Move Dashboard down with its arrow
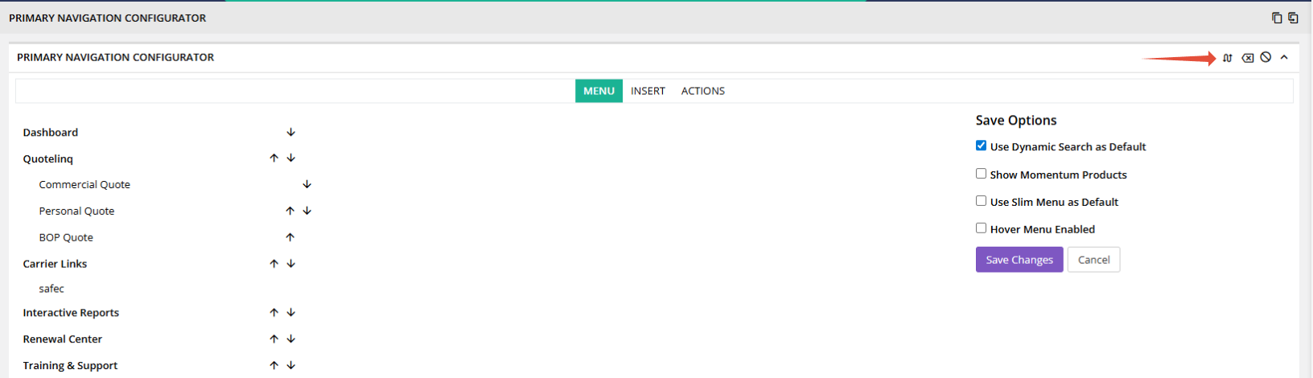The image size is (1313, 378). (x=291, y=132)
